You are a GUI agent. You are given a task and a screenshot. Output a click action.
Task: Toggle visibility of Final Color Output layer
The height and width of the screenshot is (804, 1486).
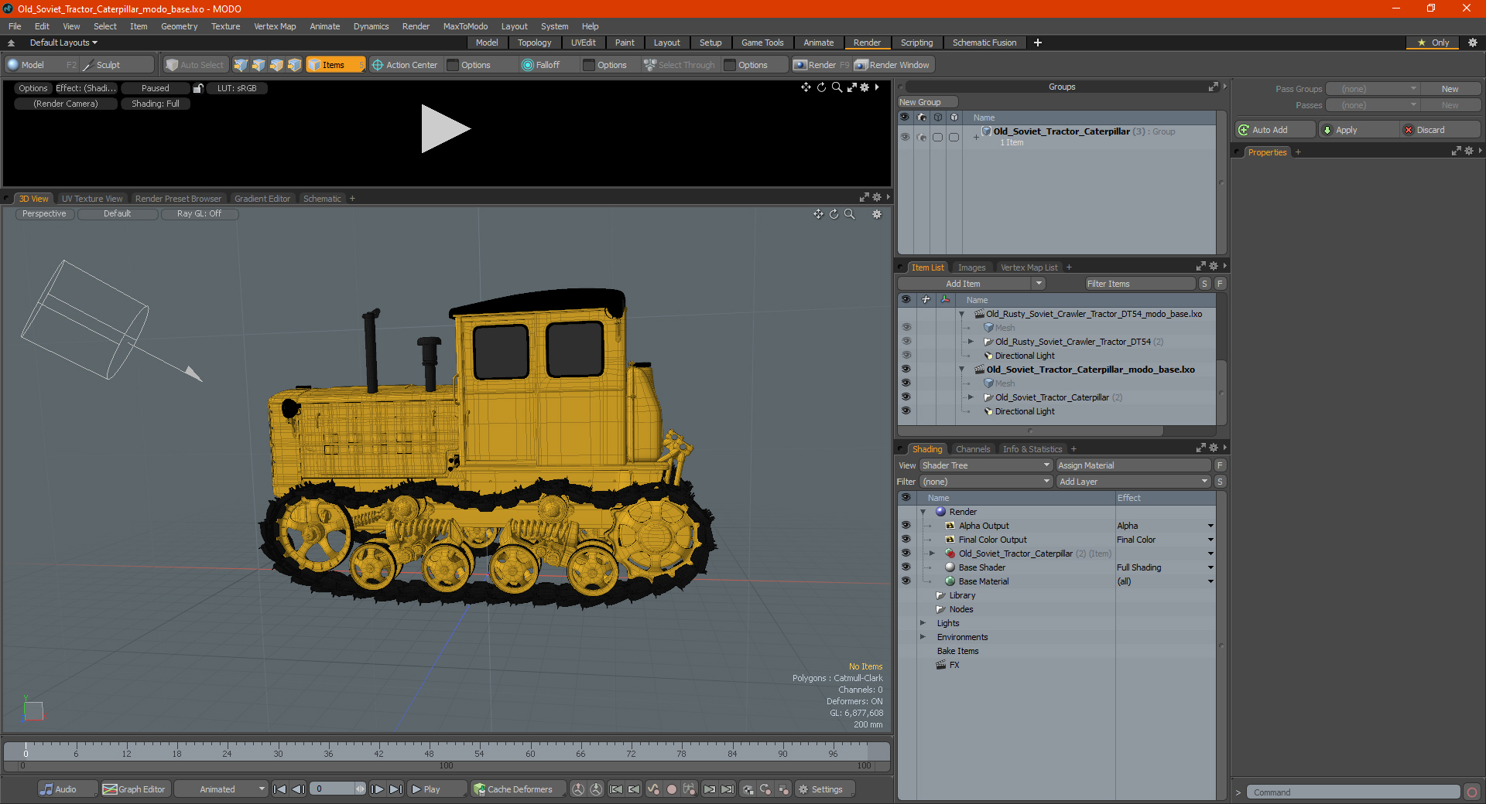click(906, 540)
